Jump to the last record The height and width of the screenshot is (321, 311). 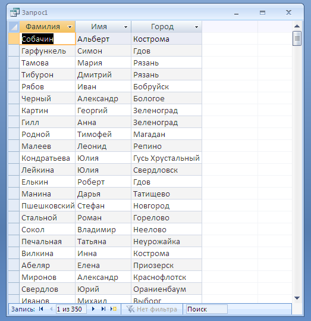coord(103,309)
